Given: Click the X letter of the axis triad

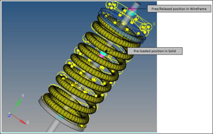Looking at the screenshot, I should pyautogui.click(x=28, y=123).
